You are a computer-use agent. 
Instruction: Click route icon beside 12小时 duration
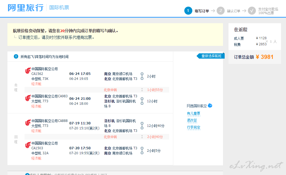pos(142,101)
